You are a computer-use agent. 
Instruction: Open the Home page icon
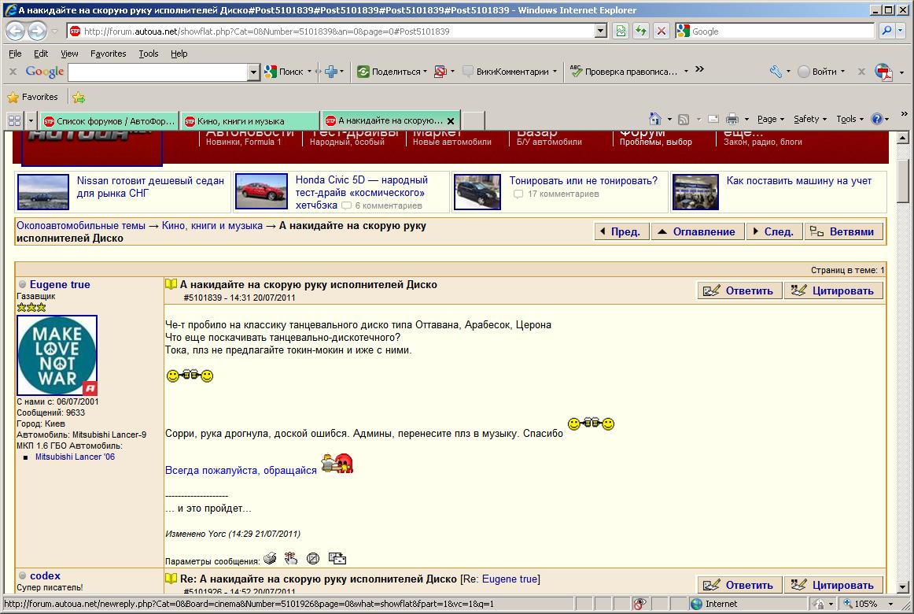(654, 120)
